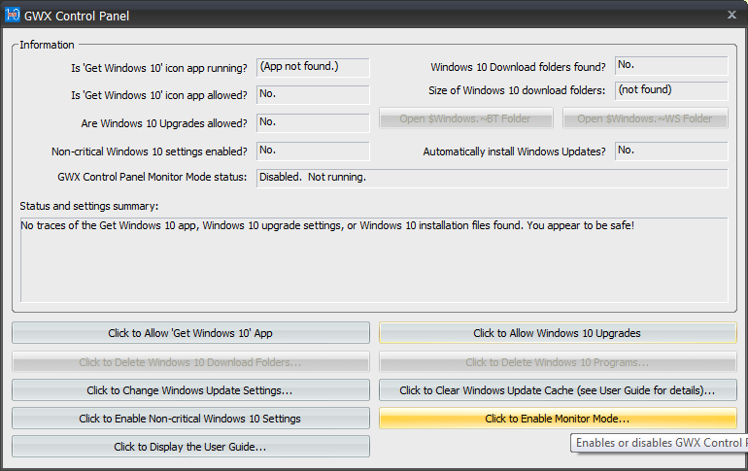Click the 'Enables or disables GWX Control' tooltip
The image size is (748, 471).
click(660, 443)
